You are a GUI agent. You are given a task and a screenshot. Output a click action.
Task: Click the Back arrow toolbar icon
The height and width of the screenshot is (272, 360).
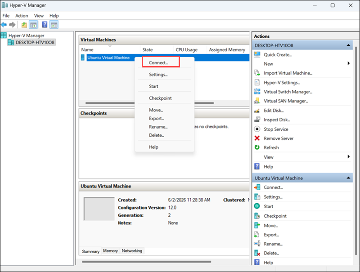pyautogui.click(x=4, y=25)
